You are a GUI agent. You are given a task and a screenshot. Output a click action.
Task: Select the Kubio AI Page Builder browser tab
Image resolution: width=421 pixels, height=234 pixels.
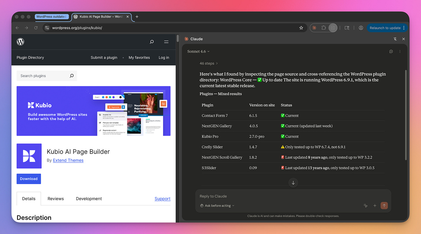click(101, 17)
